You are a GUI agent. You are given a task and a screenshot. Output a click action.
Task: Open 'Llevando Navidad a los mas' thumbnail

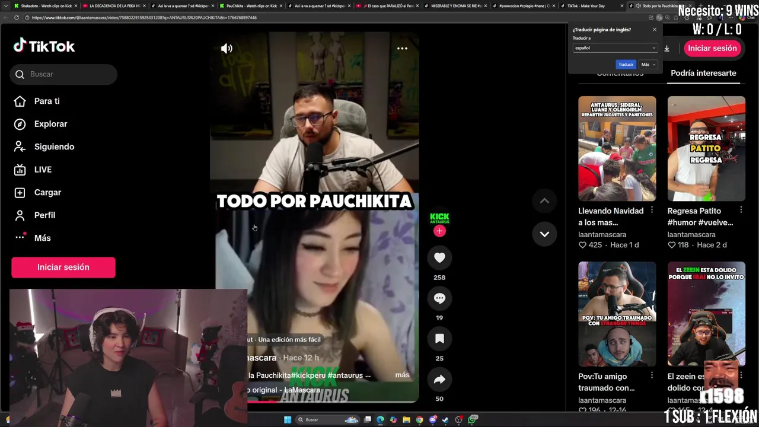(x=617, y=149)
